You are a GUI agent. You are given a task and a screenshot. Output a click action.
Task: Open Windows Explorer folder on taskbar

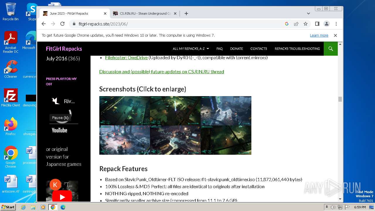(x=33, y=207)
